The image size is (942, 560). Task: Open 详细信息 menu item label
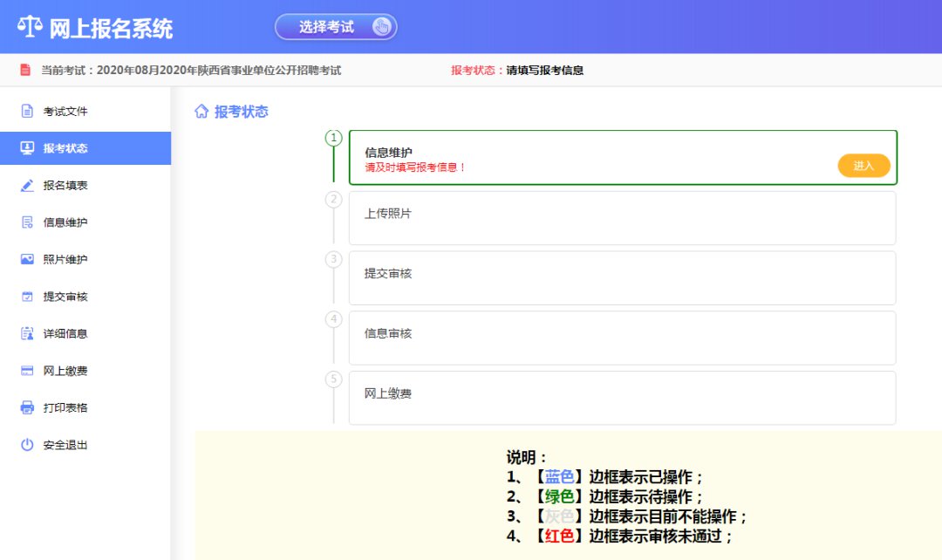point(65,334)
